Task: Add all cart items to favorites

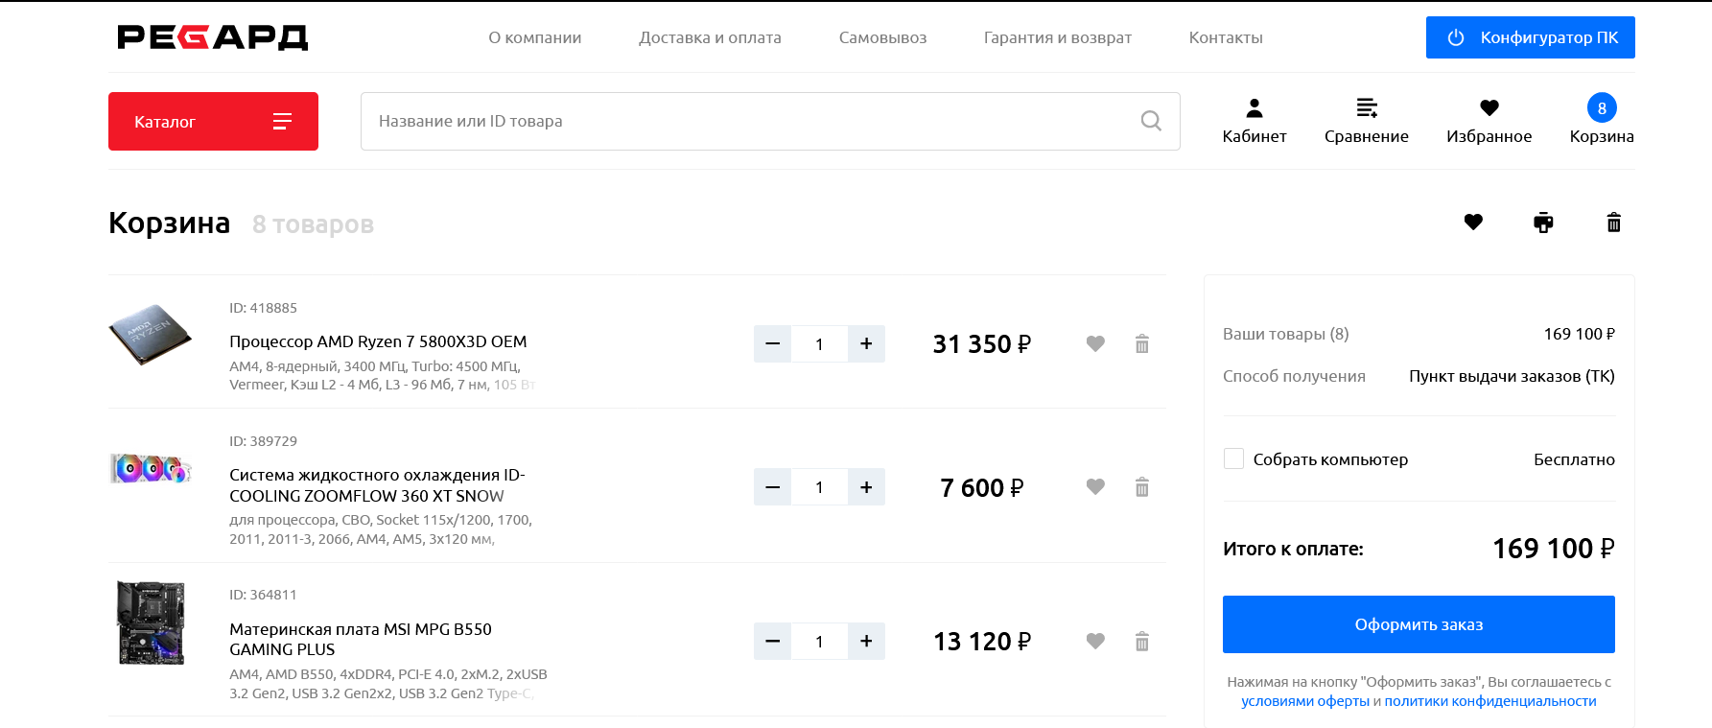Action: click(1473, 223)
